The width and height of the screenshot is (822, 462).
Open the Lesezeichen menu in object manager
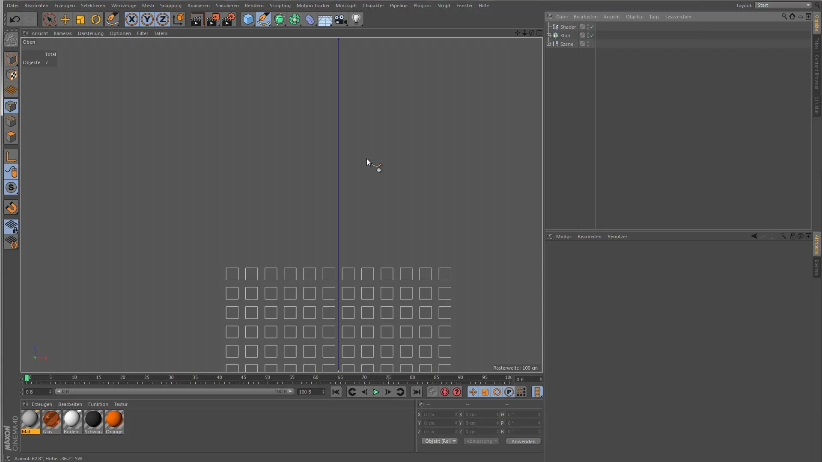[678, 17]
